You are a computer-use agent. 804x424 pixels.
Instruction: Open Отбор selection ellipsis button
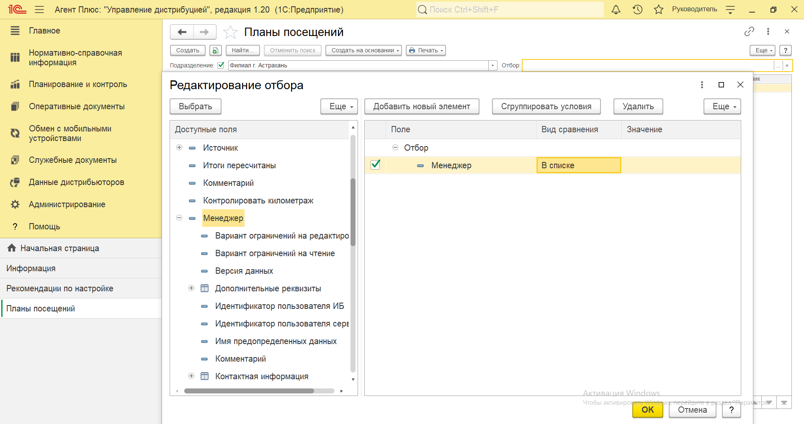[778, 65]
